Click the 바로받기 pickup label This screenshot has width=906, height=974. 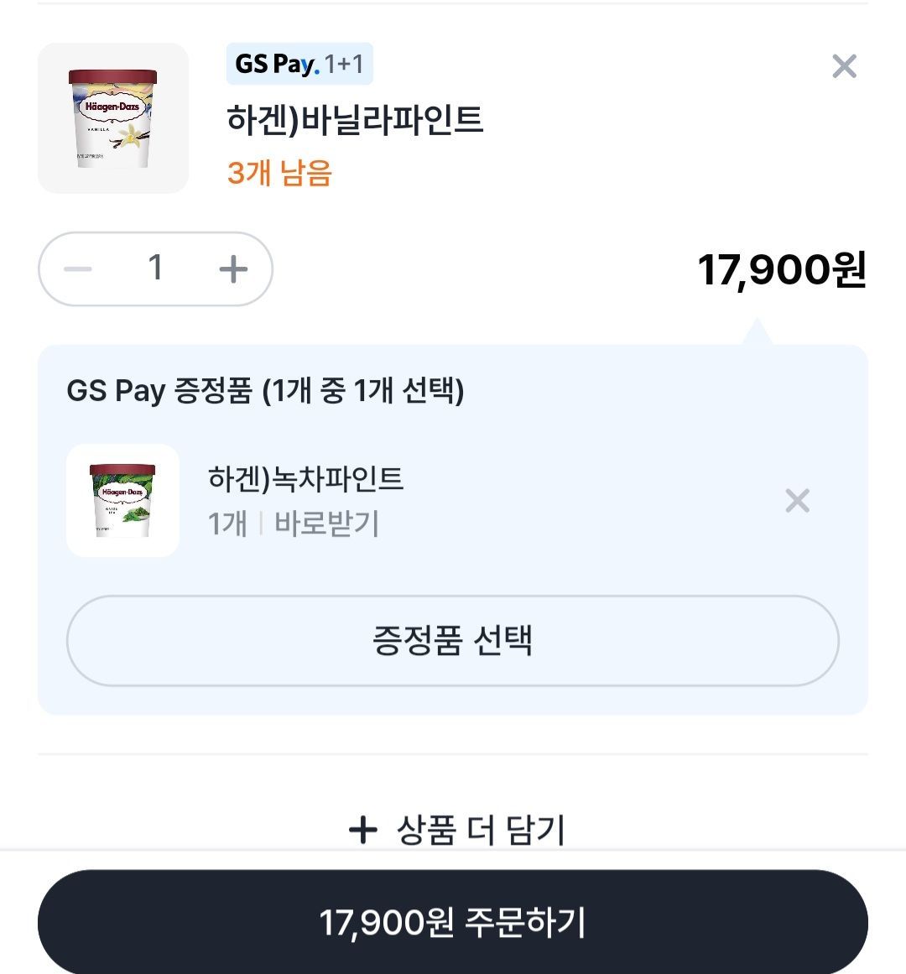pos(327,523)
